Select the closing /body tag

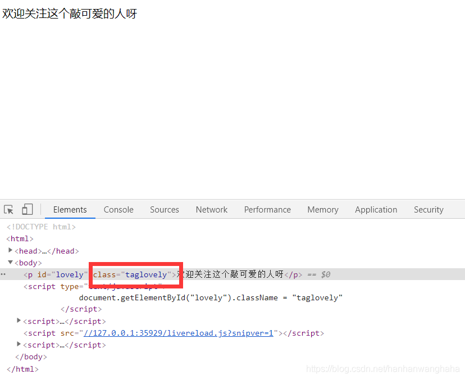click(31, 357)
